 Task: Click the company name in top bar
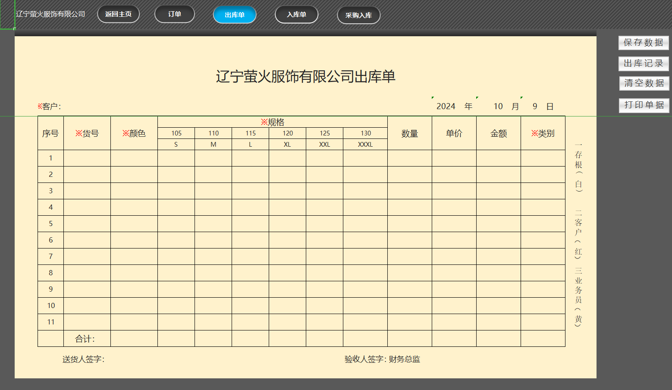[x=50, y=14]
